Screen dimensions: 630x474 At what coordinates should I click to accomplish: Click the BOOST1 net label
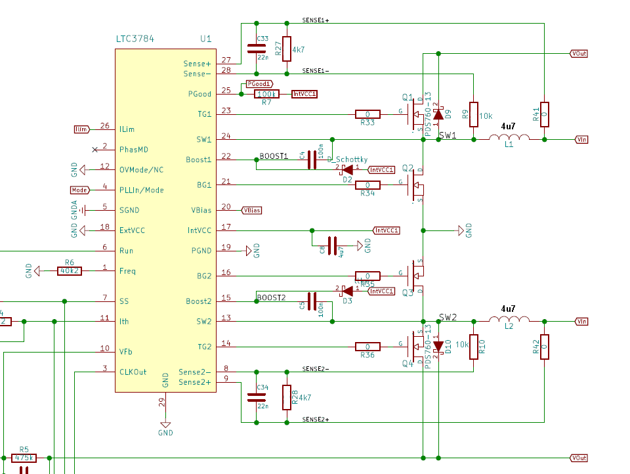[x=274, y=156]
